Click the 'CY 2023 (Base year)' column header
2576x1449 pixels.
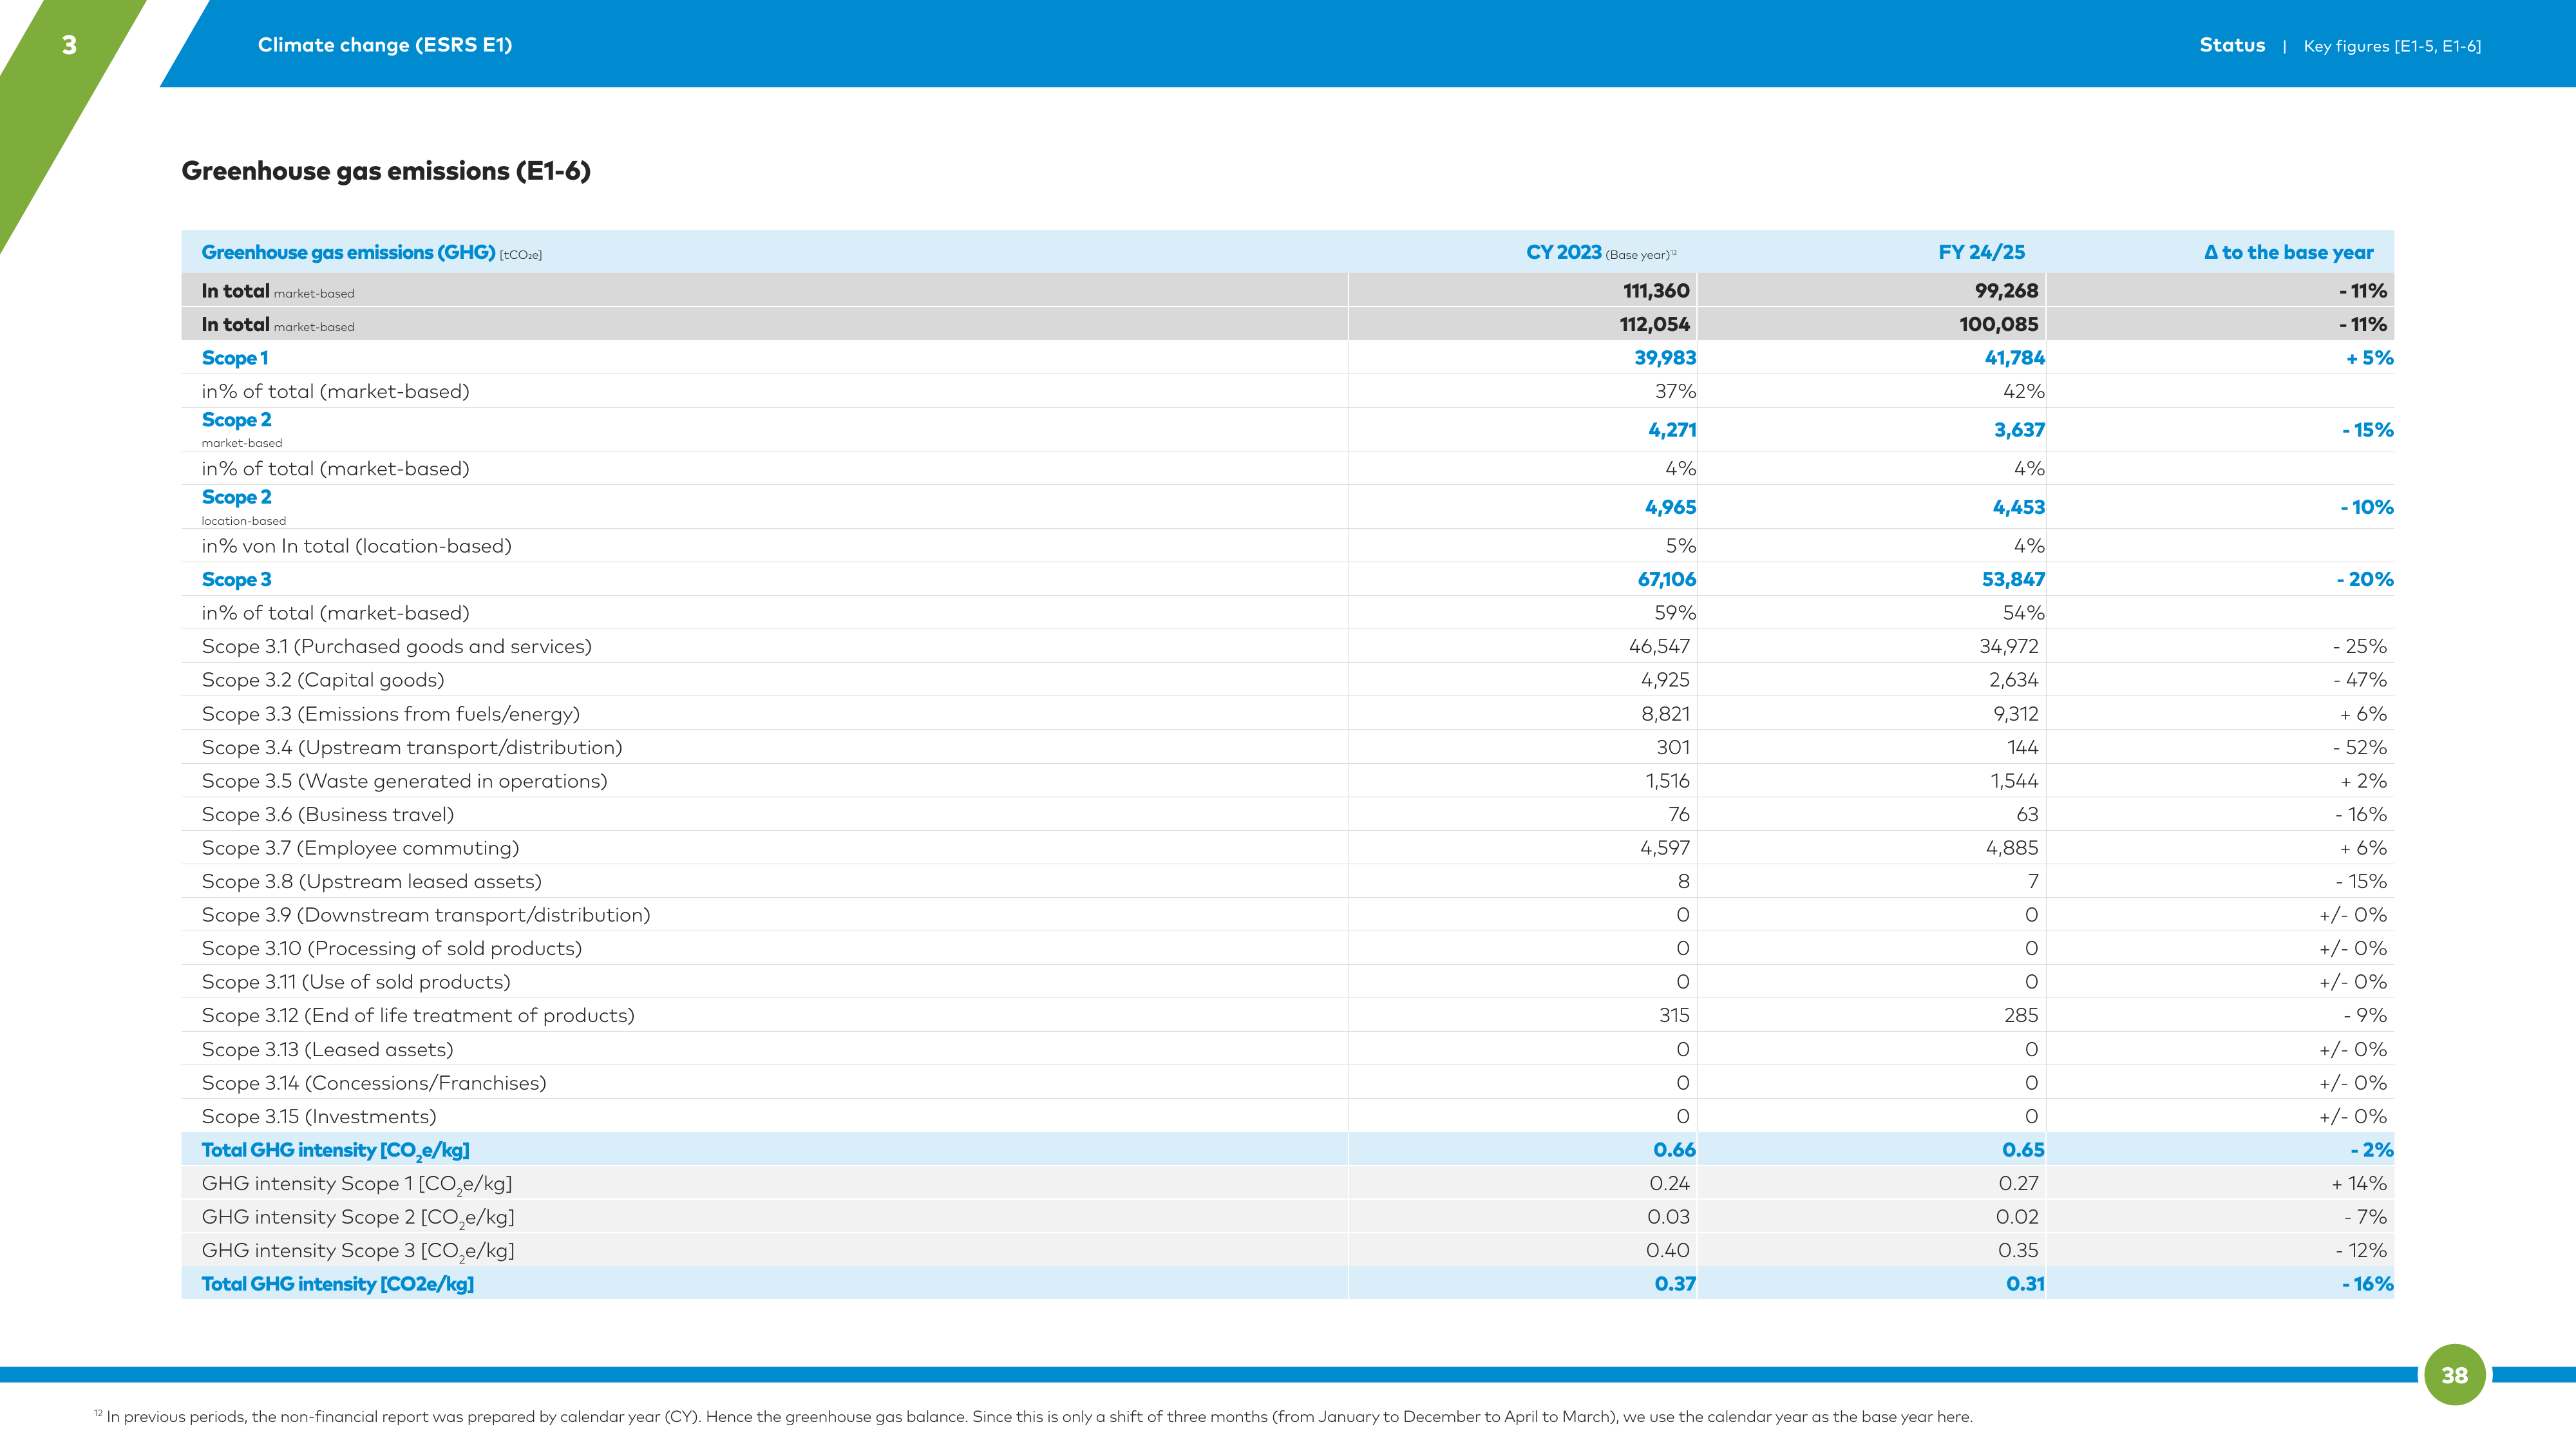point(1601,252)
